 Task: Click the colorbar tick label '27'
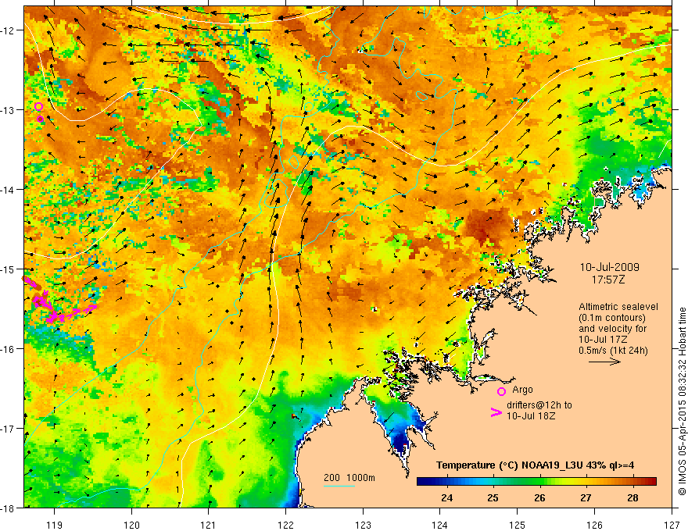pyautogui.click(x=586, y=498)
